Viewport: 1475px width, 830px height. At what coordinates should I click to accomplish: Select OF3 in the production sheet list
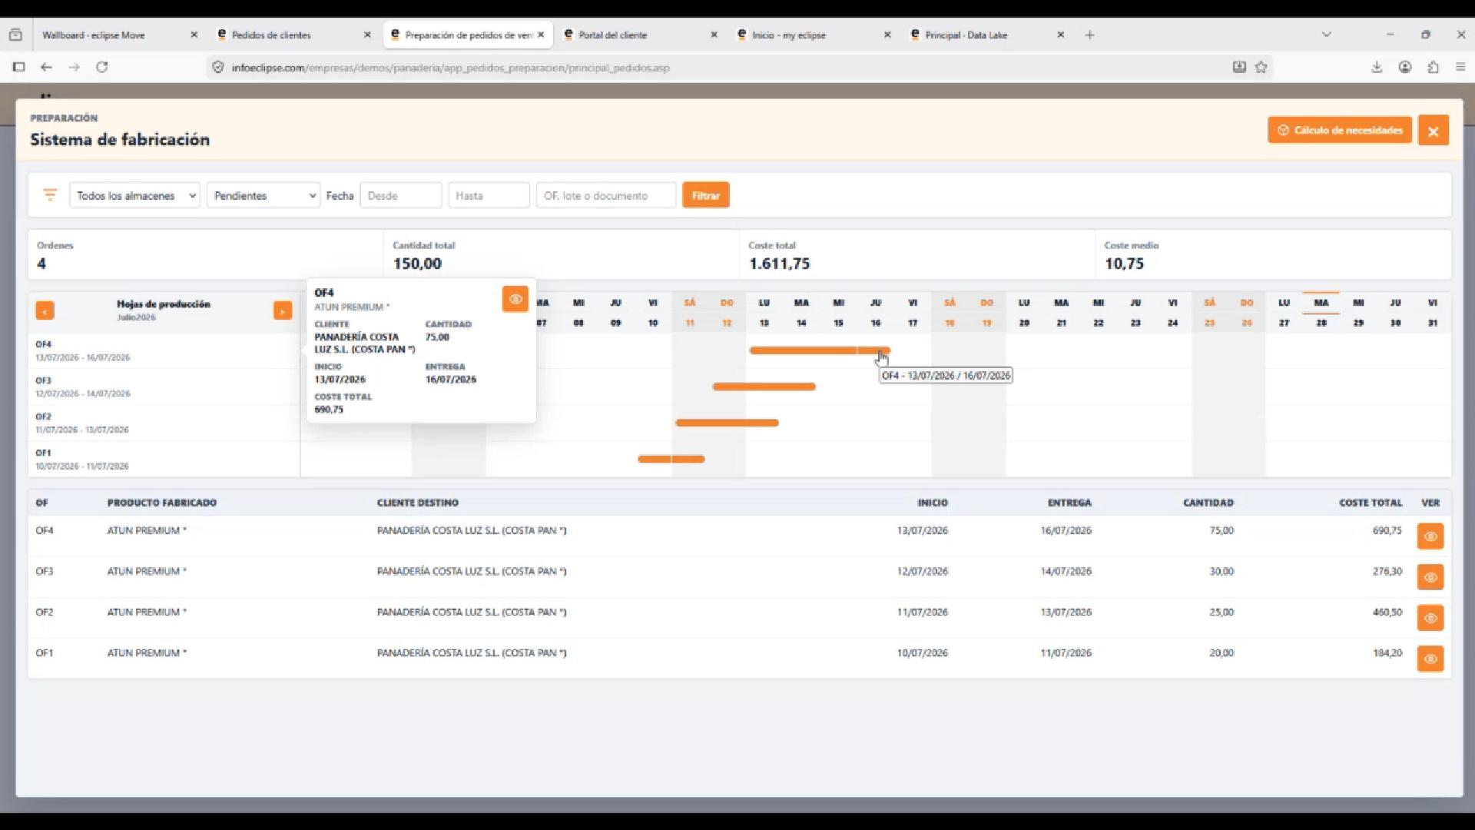164,387
